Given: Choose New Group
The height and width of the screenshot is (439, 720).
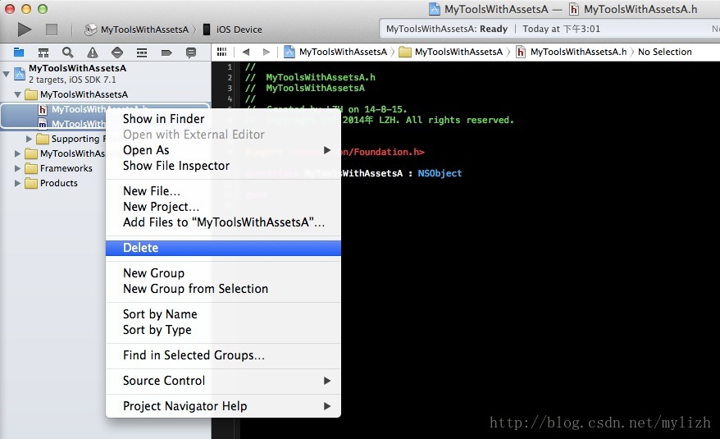Looking at the screenshot, I should pos(223,273).
